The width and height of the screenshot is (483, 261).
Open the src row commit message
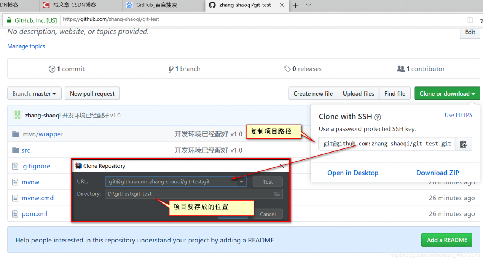click(208, 150)
